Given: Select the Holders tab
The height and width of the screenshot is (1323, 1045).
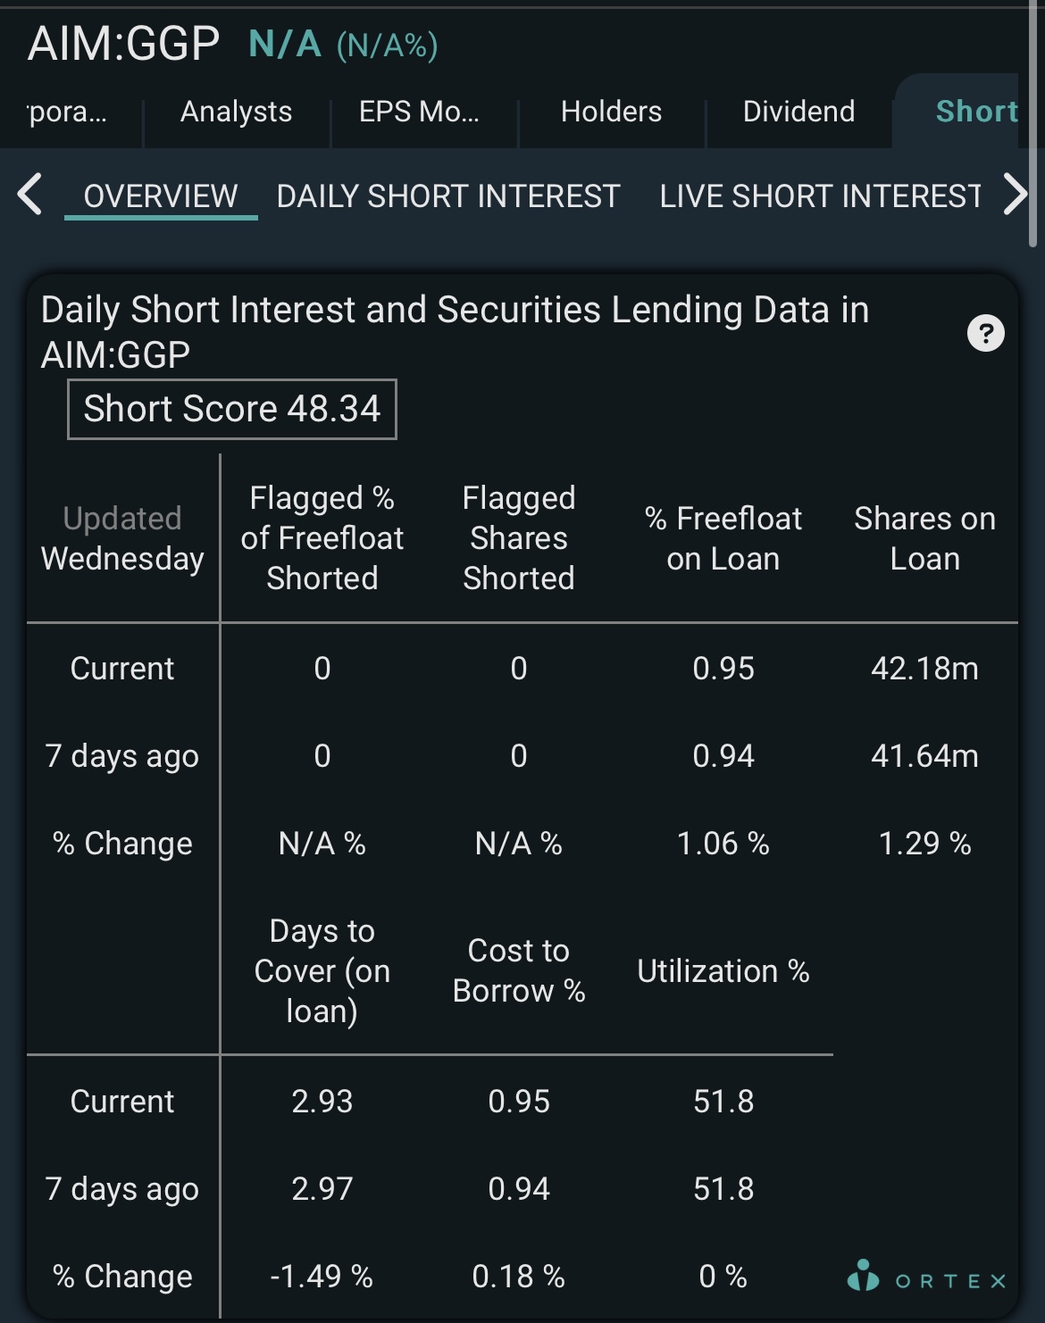Looking at the screenshot, I should 612,112.
